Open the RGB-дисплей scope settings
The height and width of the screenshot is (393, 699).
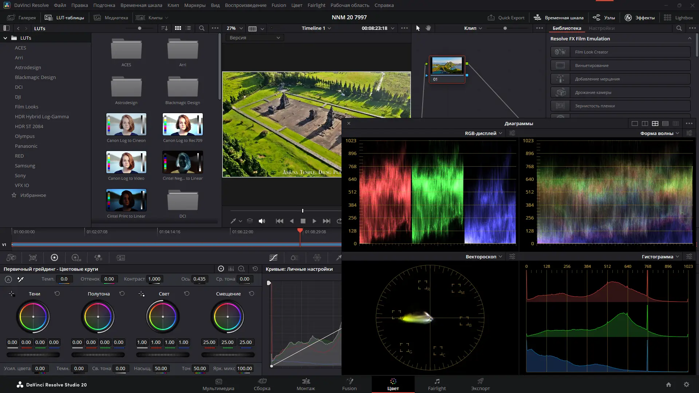[x=512, y=133]
